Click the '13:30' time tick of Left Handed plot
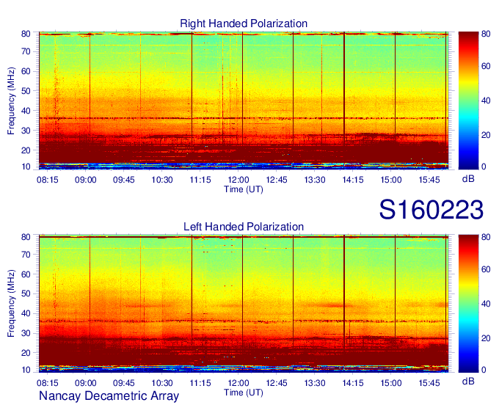The width and height of the screenshot is (499, 405). coord(315,383)
